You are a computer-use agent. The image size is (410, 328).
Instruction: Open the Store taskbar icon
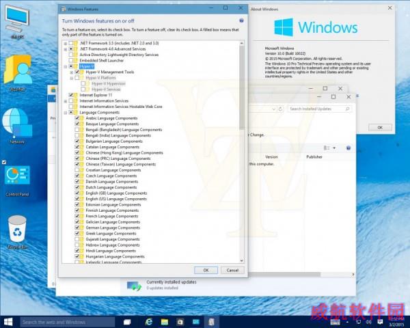click(180, 322)
